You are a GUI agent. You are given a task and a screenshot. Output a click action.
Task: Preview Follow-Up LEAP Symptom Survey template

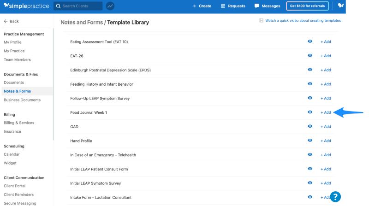click(x=310, y=98)
